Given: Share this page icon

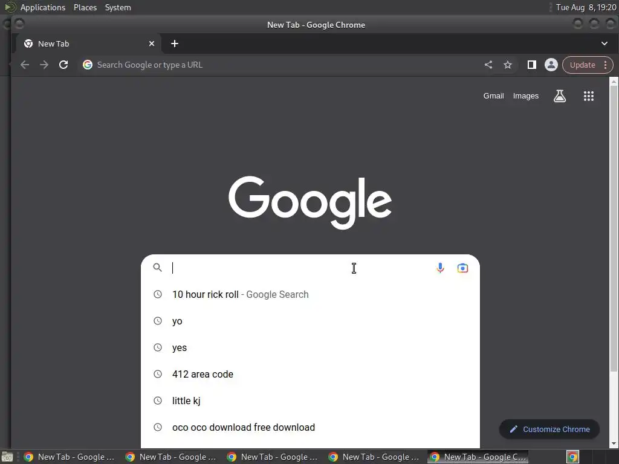Looking at the screenshot, I should point(488,65).
